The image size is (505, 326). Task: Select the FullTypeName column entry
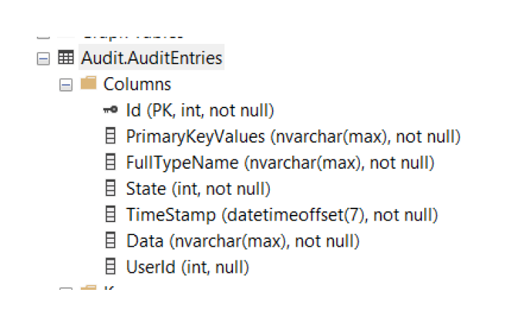tap(280, 162)
